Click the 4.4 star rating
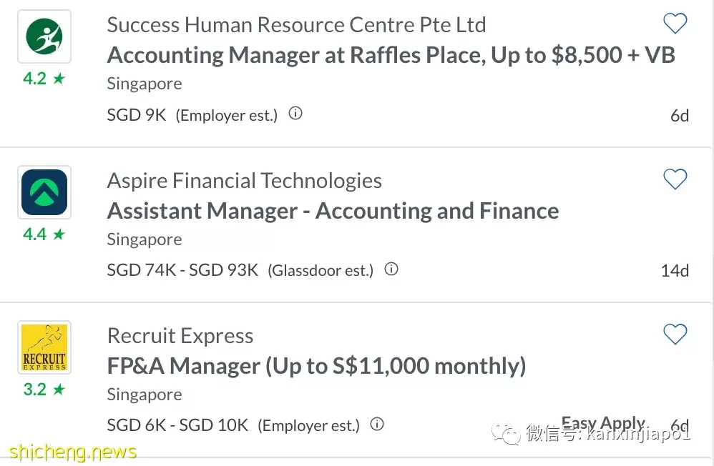Image resolution: width=714 pixels, height=466 pixels. 44,234
